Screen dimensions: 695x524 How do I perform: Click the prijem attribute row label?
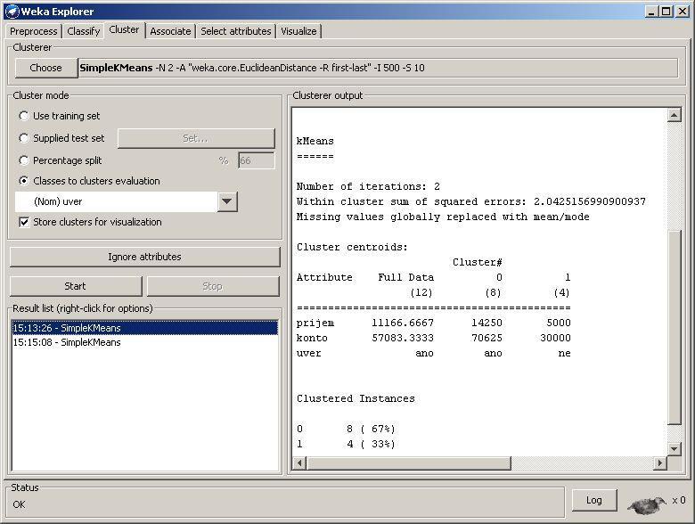315,323
